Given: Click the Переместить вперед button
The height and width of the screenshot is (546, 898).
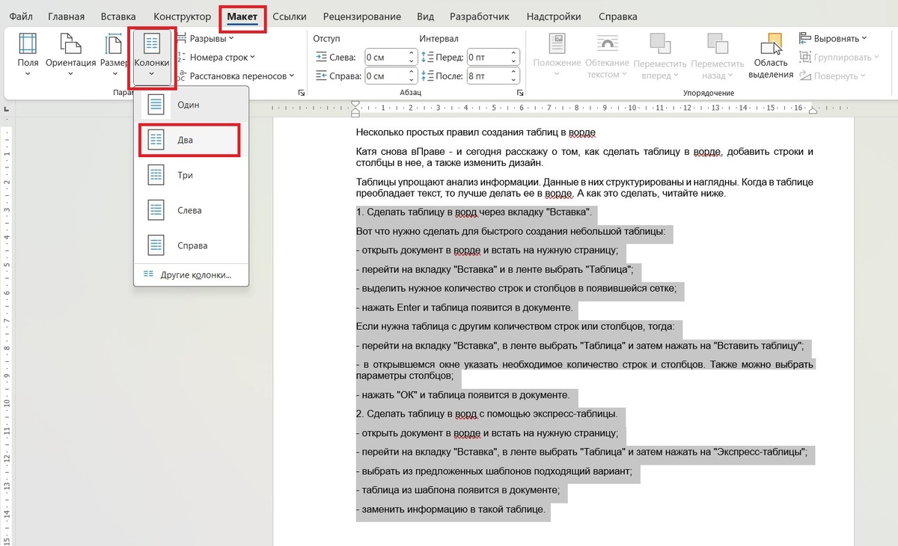Looking at the screenshot, I should 660,55.
